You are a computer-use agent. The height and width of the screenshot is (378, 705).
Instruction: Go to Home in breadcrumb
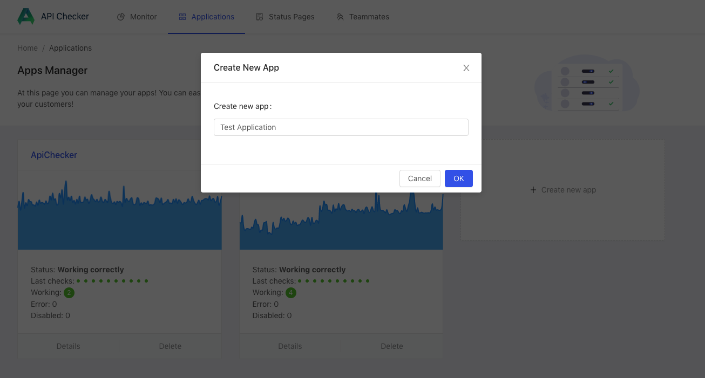point(28,48)
